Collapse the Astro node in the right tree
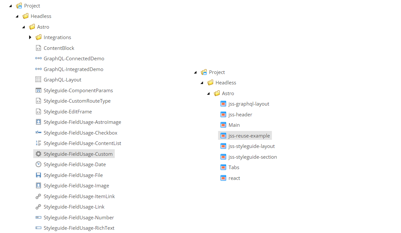Viewport: 401px width, 233px height. 208,93
